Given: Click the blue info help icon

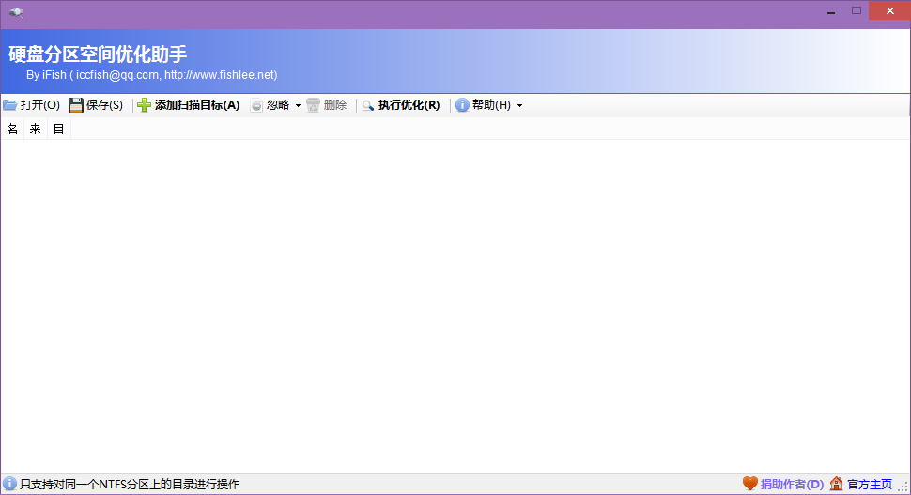Looking at the screenshot, I should [462, 105].
